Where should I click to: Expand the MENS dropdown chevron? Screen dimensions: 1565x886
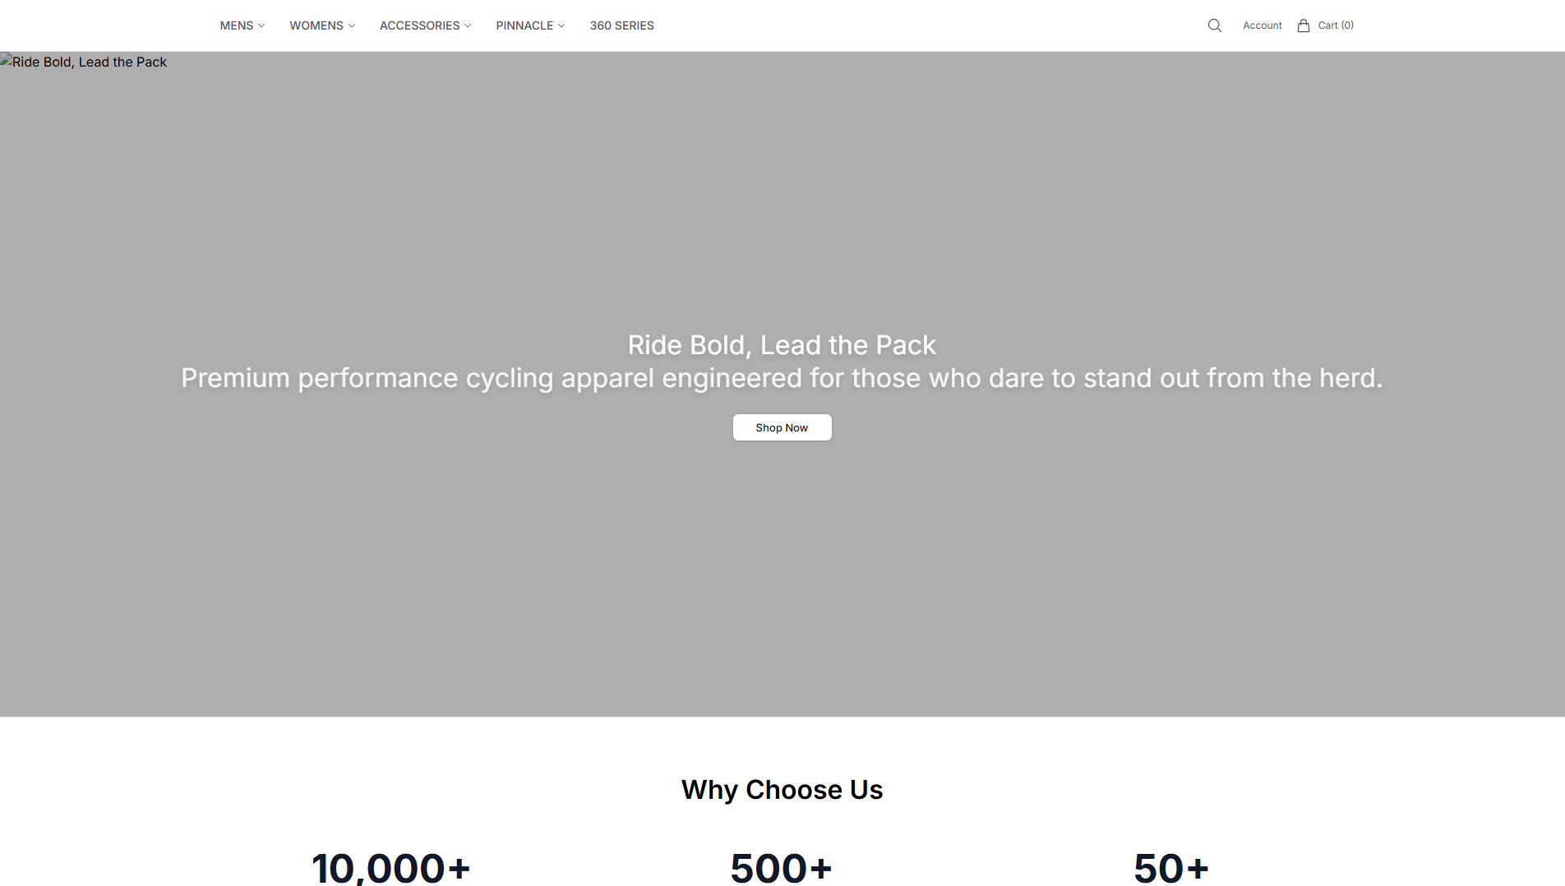261,25
